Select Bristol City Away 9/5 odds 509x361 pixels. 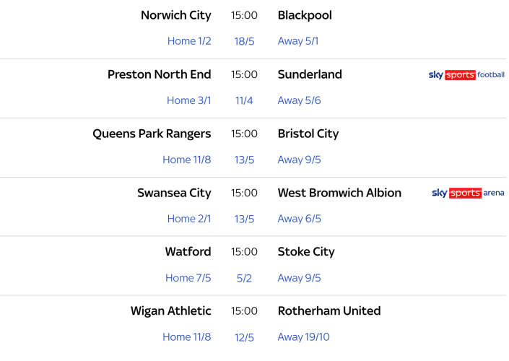coord(300,160)
